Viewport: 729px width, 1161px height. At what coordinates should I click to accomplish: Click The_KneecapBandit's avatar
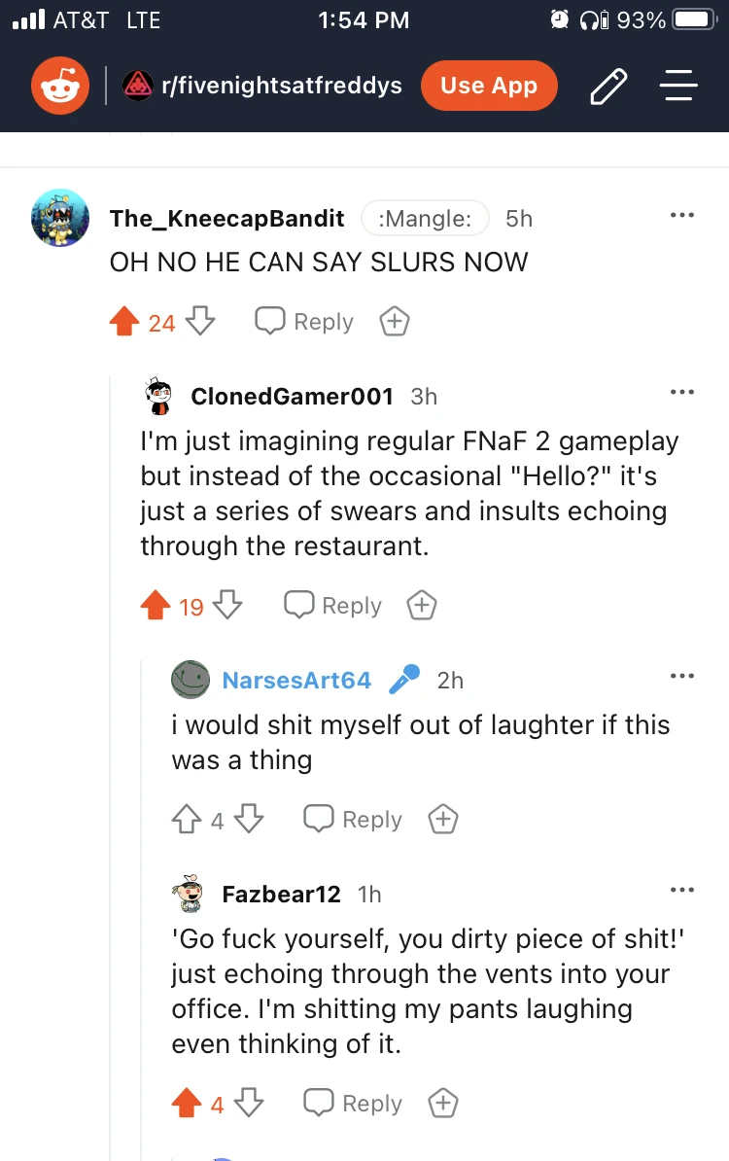point(59,218)
